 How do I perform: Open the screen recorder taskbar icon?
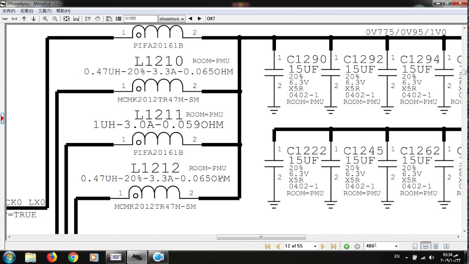158,257
